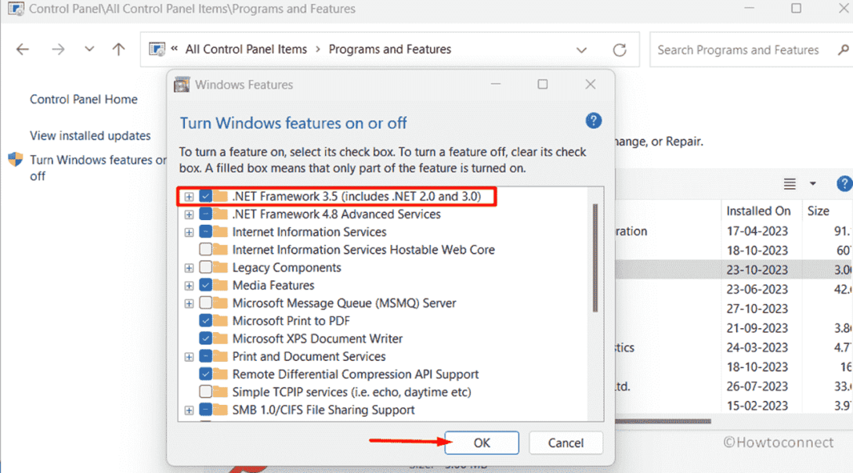Open Windows Features help question mark
The width and height of the screenshot is (853, 473).
(x=594, y=121)
